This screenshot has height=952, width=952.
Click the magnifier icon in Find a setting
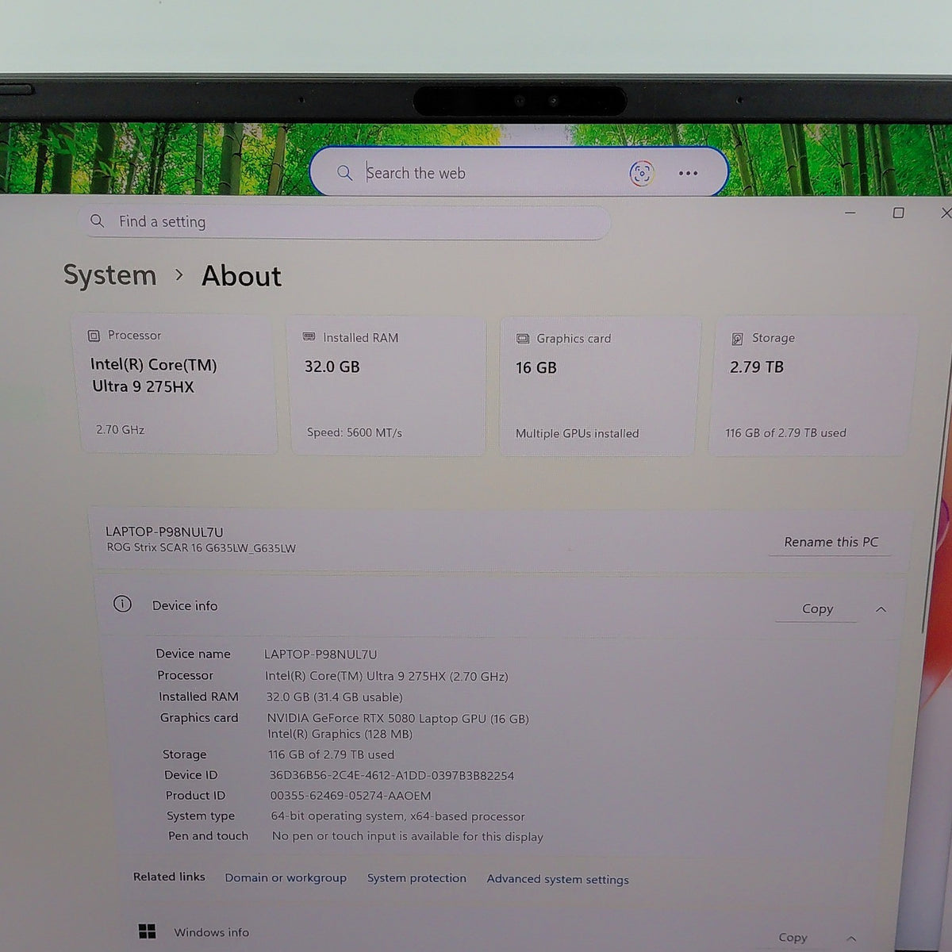(97, 221)
